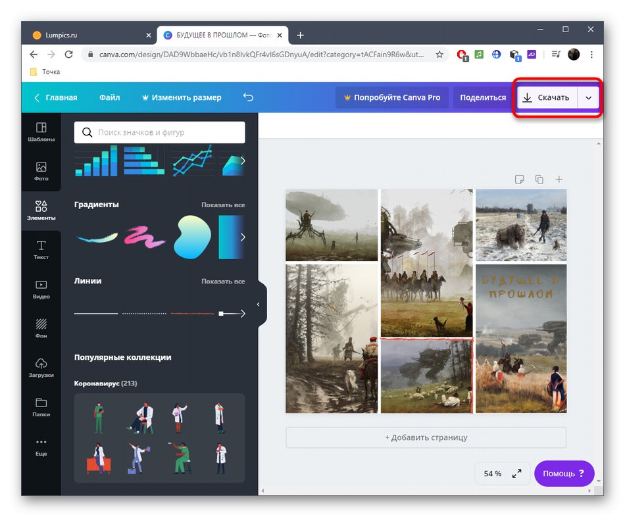This screenshot has height=517, width=625.
Task: Select the pink gradient squiggle element
Action: pyautogui.click(x=144, y=237)
